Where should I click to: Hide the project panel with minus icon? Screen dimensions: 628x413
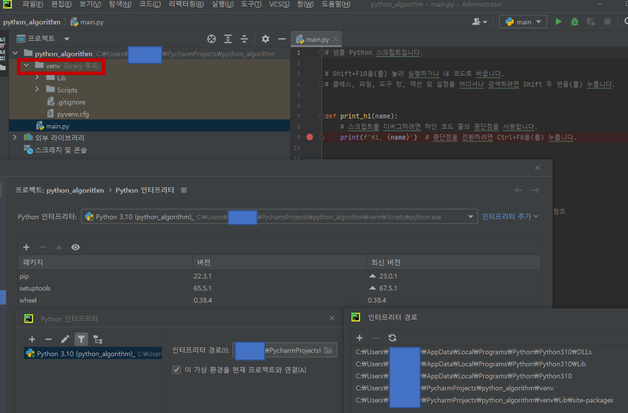(x=282, y=39)
